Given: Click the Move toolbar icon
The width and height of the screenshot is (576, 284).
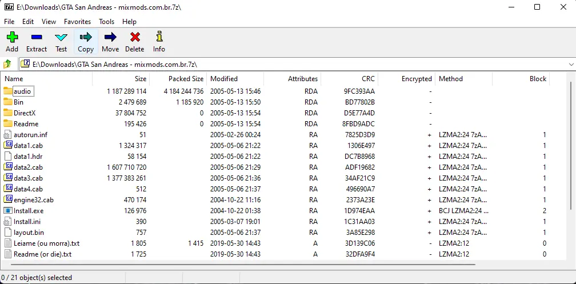Looking at the screenshot, I should pos(110,37).
